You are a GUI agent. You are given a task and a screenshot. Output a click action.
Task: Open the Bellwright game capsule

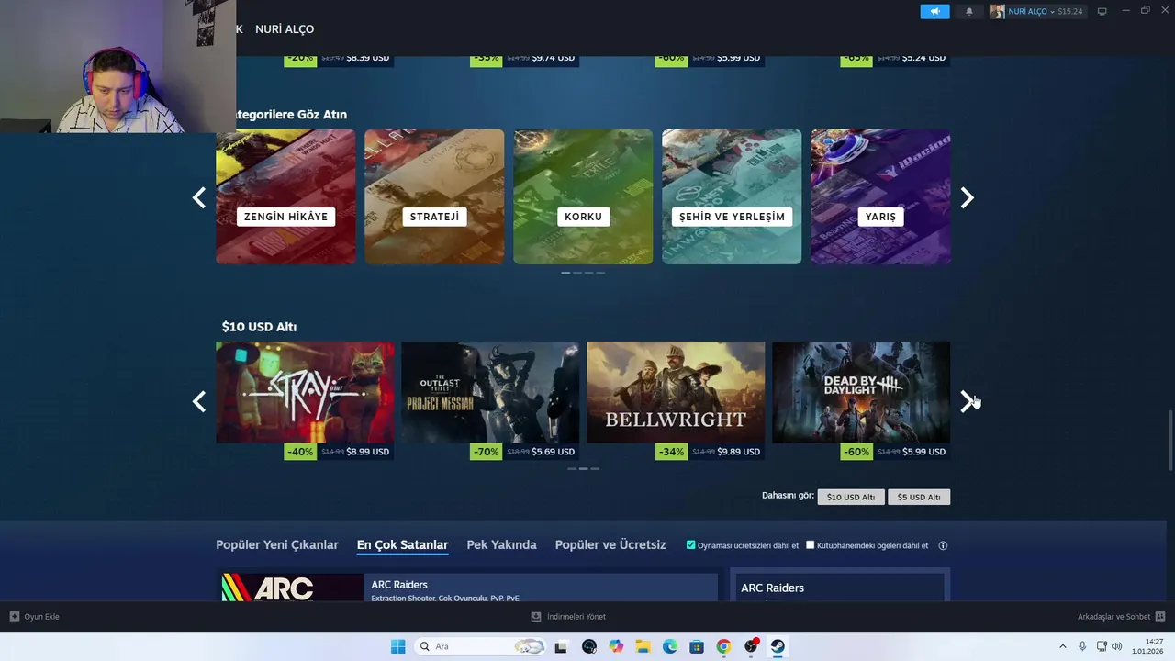[676, 392]
